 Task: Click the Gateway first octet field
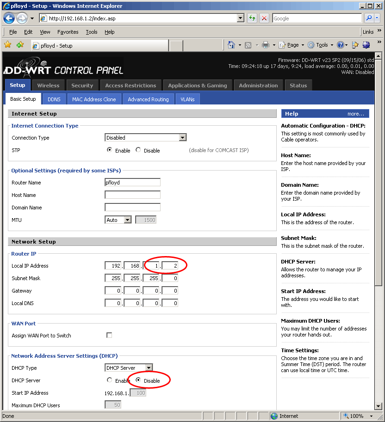click(x=113, y=291)
